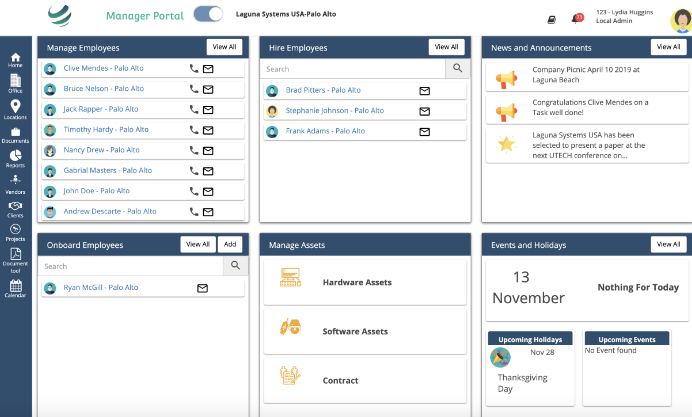Go to Vendors in the sidebar
The image size is (692, 417).
pyautogui.click(x=15, y=184)
